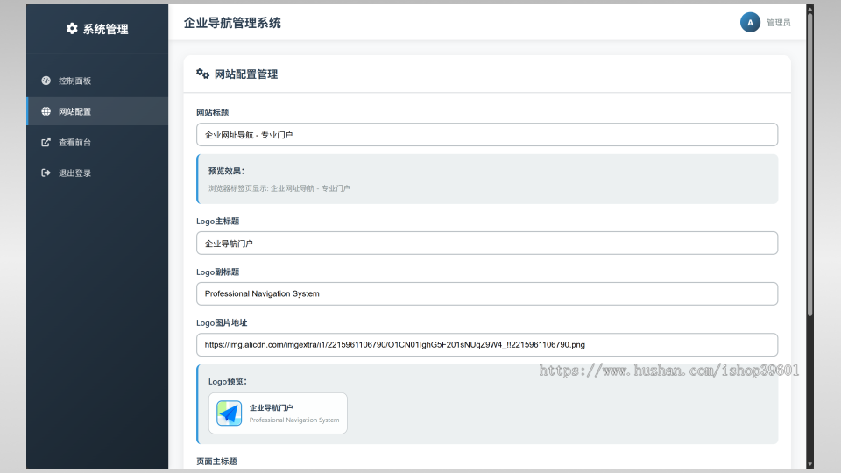Viewport: 841px width, 473px height.
Task: Open 控制面板 in the sidebar
Action: click(97, 81)
